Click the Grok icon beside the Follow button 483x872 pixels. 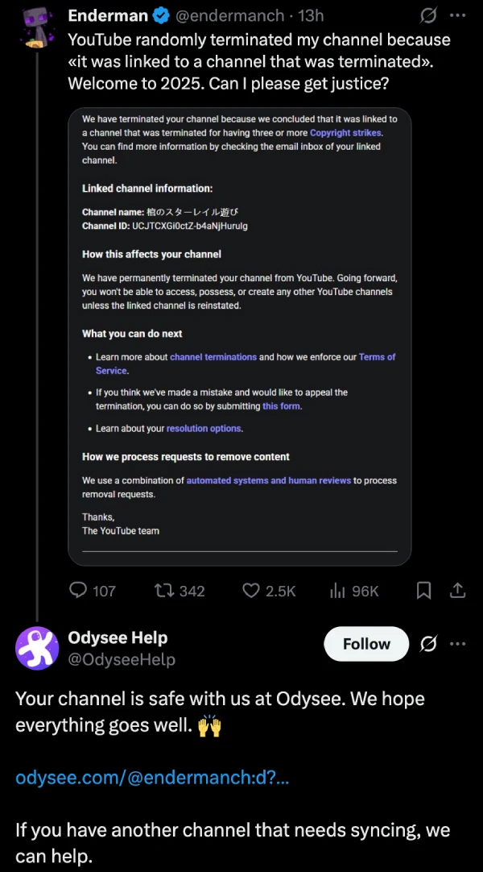click(x=429, y=644)
